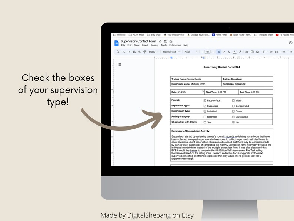Uncheck the No observation checkbox

[x=233, y=122]
